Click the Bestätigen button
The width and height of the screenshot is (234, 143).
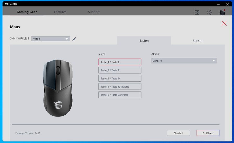click(208, 133)
